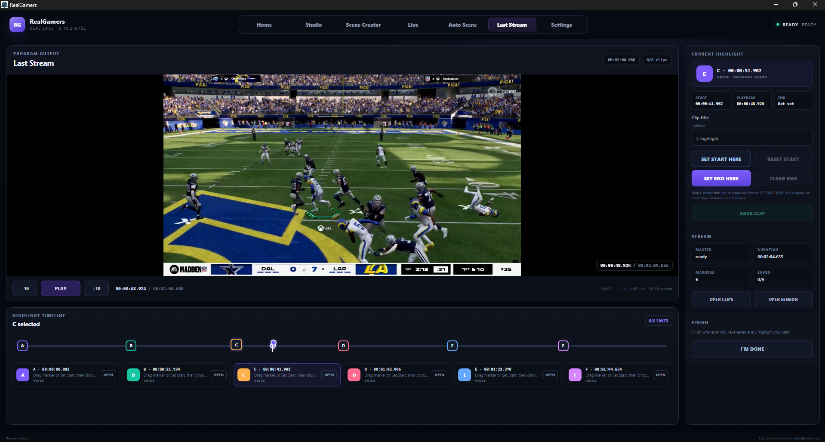Focus the Clip title input field
825x442 pixels.
click(x=752, y=138)
